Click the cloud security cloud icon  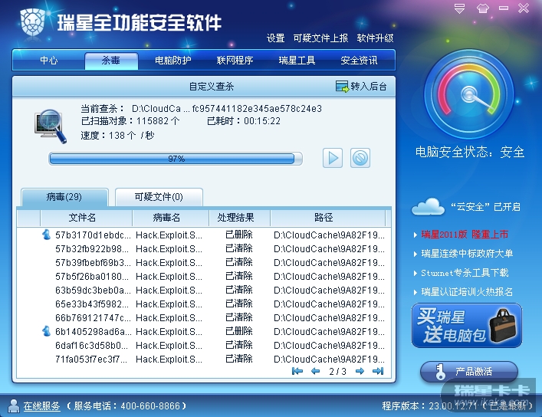coord(428,206)
